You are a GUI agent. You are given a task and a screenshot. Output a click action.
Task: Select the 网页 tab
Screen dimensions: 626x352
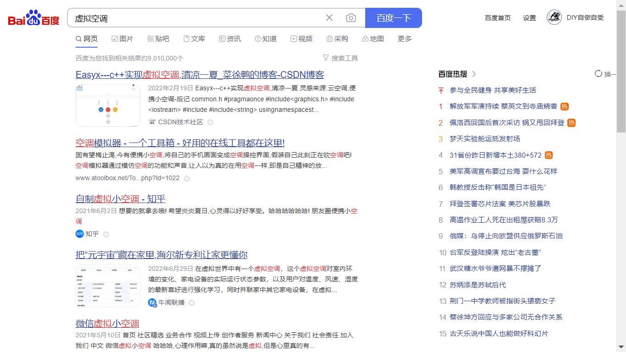pos(87,39)
